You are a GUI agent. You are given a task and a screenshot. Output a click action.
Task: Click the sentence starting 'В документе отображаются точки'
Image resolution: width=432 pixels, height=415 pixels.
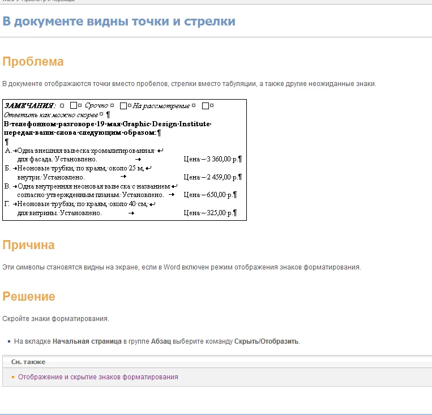[189, 83]
